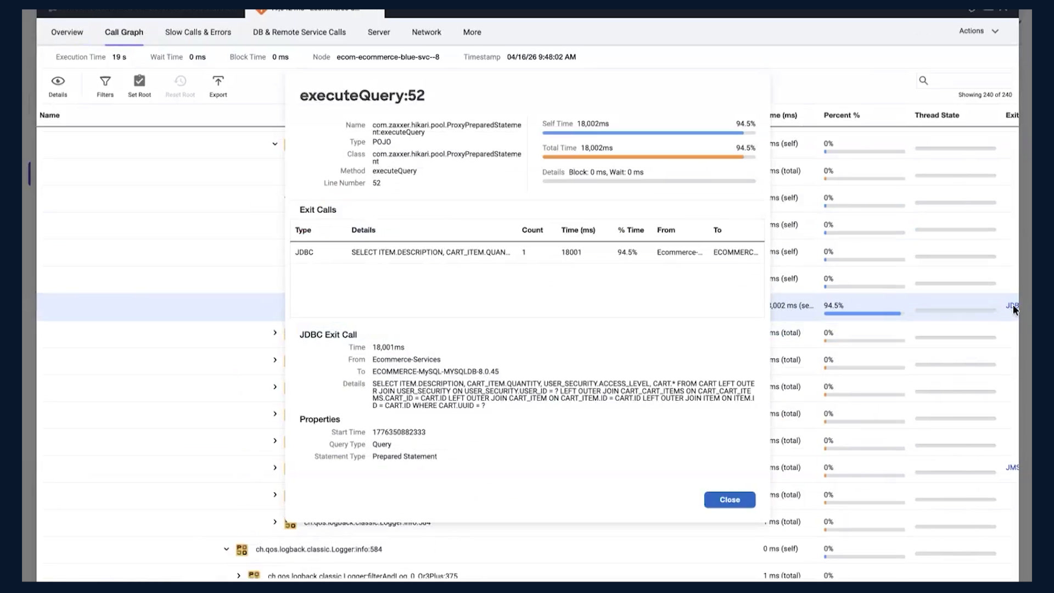
Task: Switch to the Network tab
Action: point(427,32)
